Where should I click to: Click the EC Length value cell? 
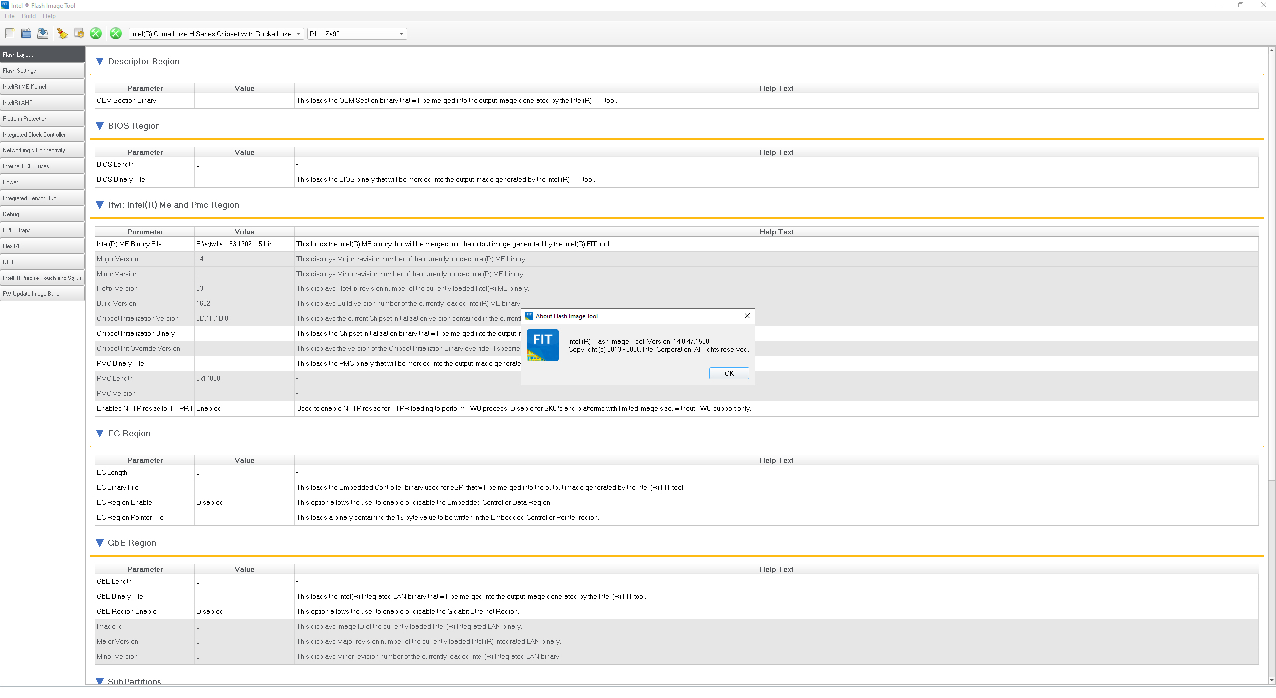pos(244,472)
